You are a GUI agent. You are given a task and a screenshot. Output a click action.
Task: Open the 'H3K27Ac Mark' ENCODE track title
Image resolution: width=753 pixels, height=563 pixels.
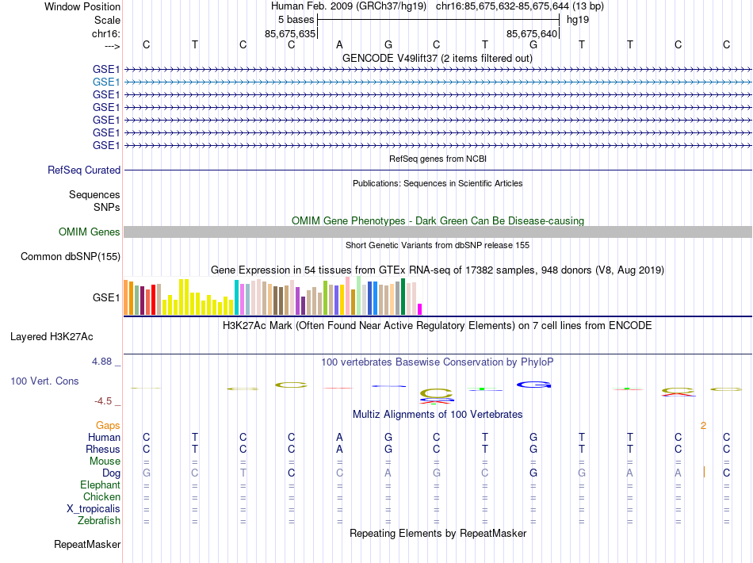tap(437, 325)
